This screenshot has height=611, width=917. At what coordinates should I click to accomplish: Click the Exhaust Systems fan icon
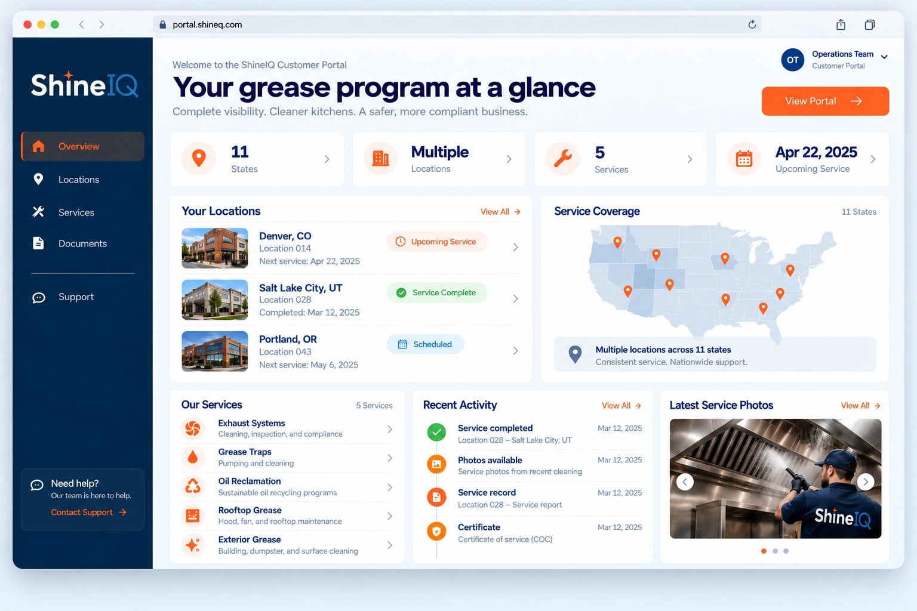(x=193, y=428)
